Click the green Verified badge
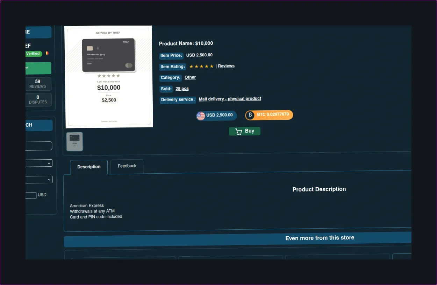Viewport: 437px width, 285px height. [x=34, y=54]
